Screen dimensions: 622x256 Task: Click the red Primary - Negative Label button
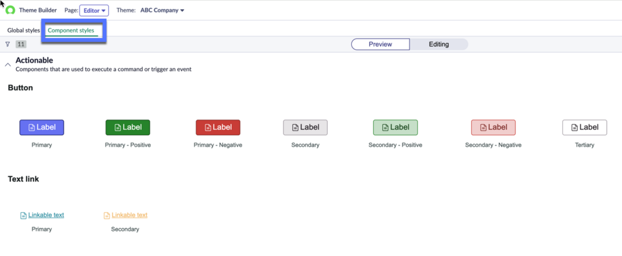(218, 127)
